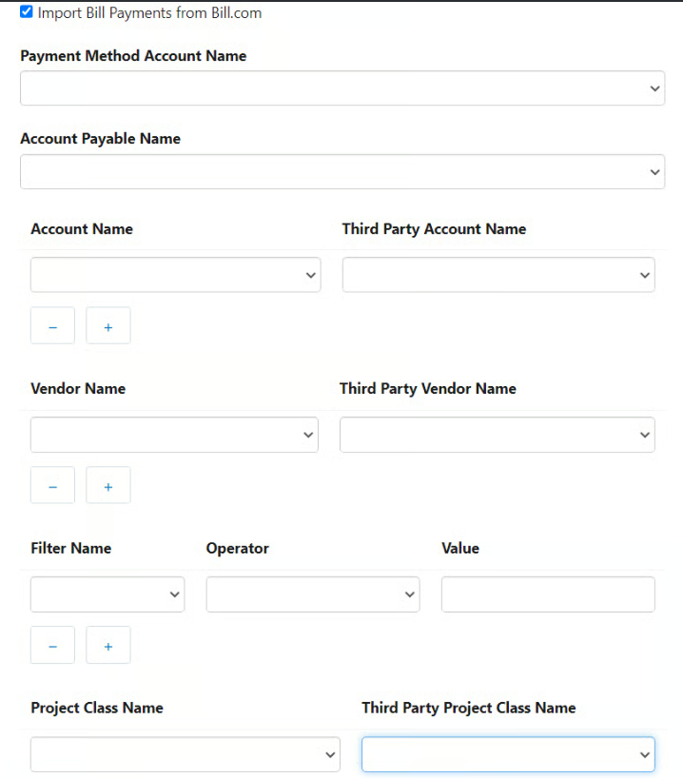This screenshot has height=778, width=683.
Task: Open the Filter Name dropdown
Action: point(107,594)
